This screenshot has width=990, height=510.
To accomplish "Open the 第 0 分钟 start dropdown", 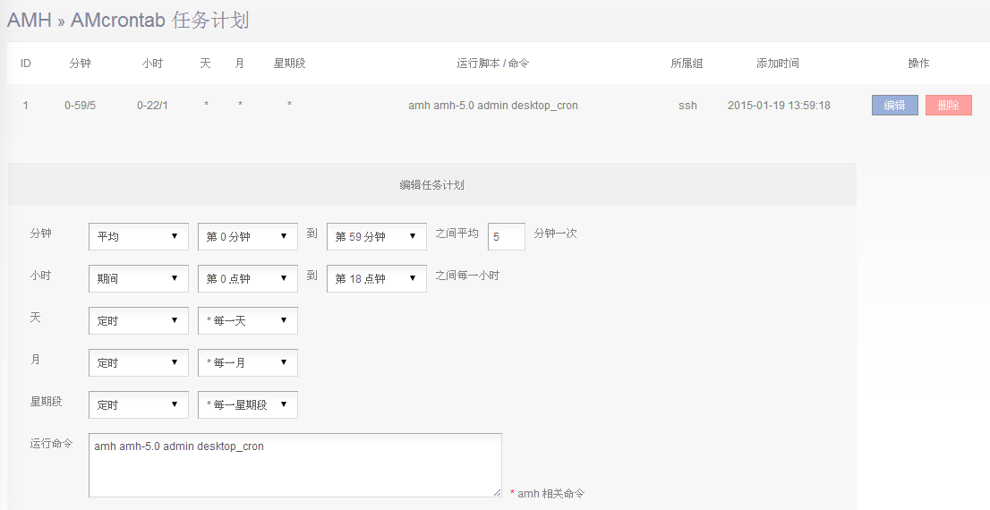I will (x=247, y=236).
